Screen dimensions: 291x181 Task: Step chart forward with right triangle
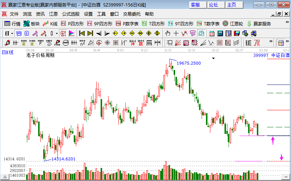(107, 33)
